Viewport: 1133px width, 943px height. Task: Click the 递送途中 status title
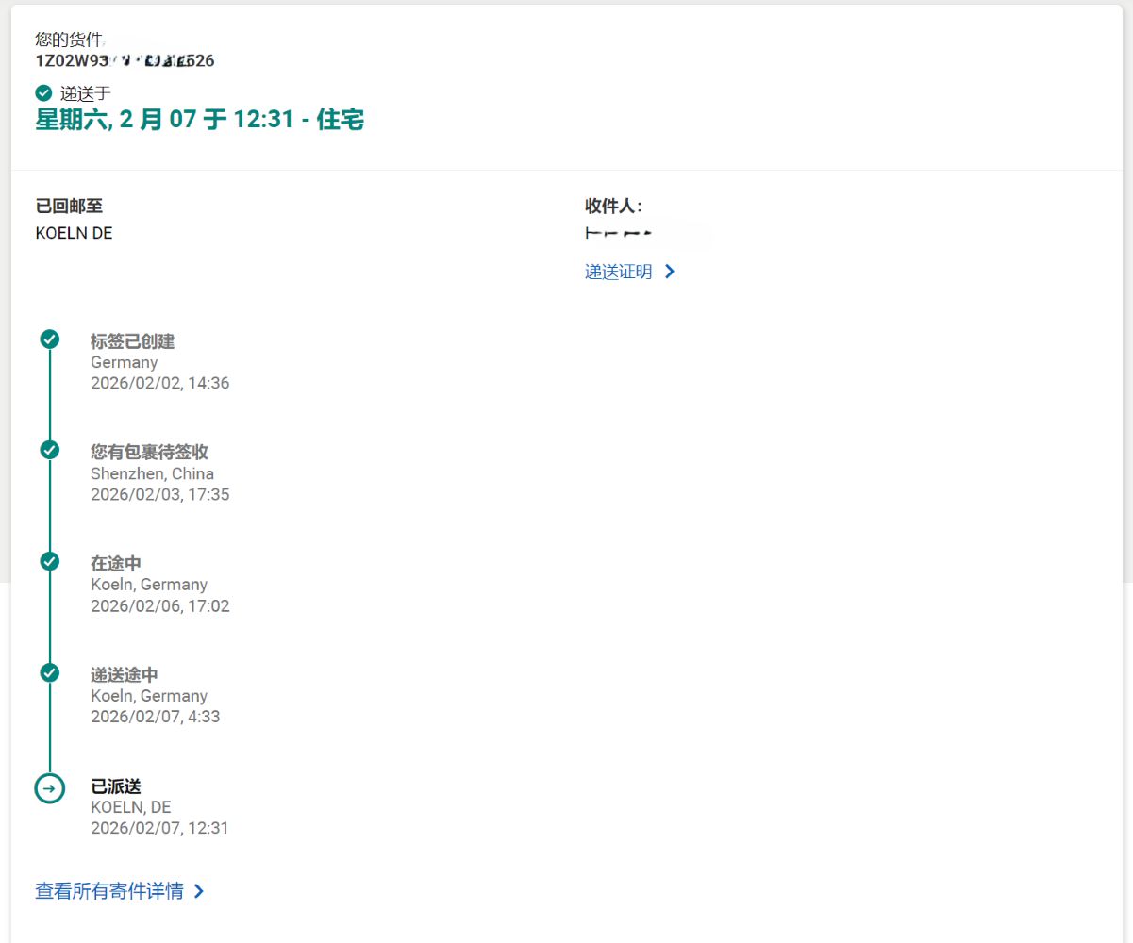[x=124, y=674]
